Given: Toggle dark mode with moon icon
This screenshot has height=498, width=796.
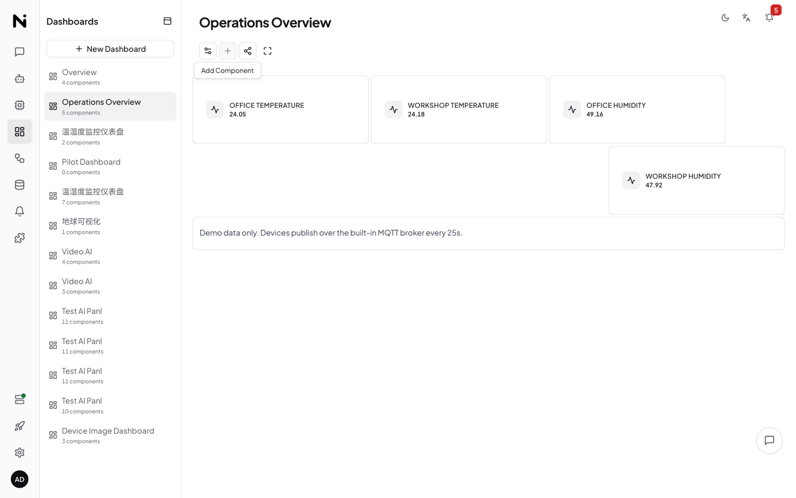Looking at the screenshot, I should pyautogui.click(x=725, y=18).
